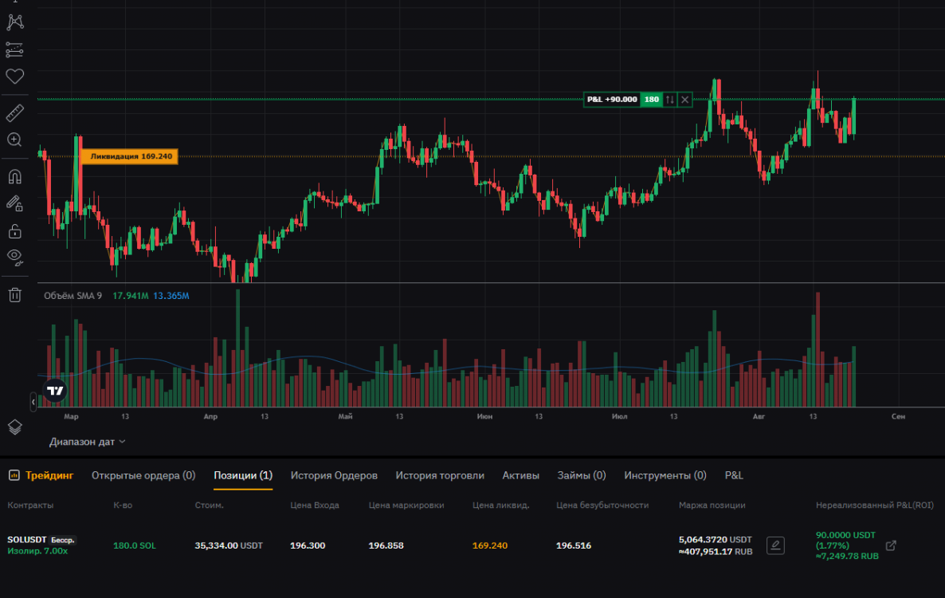Expand the Диапазон дат dropdown

(x=88, y=442)
